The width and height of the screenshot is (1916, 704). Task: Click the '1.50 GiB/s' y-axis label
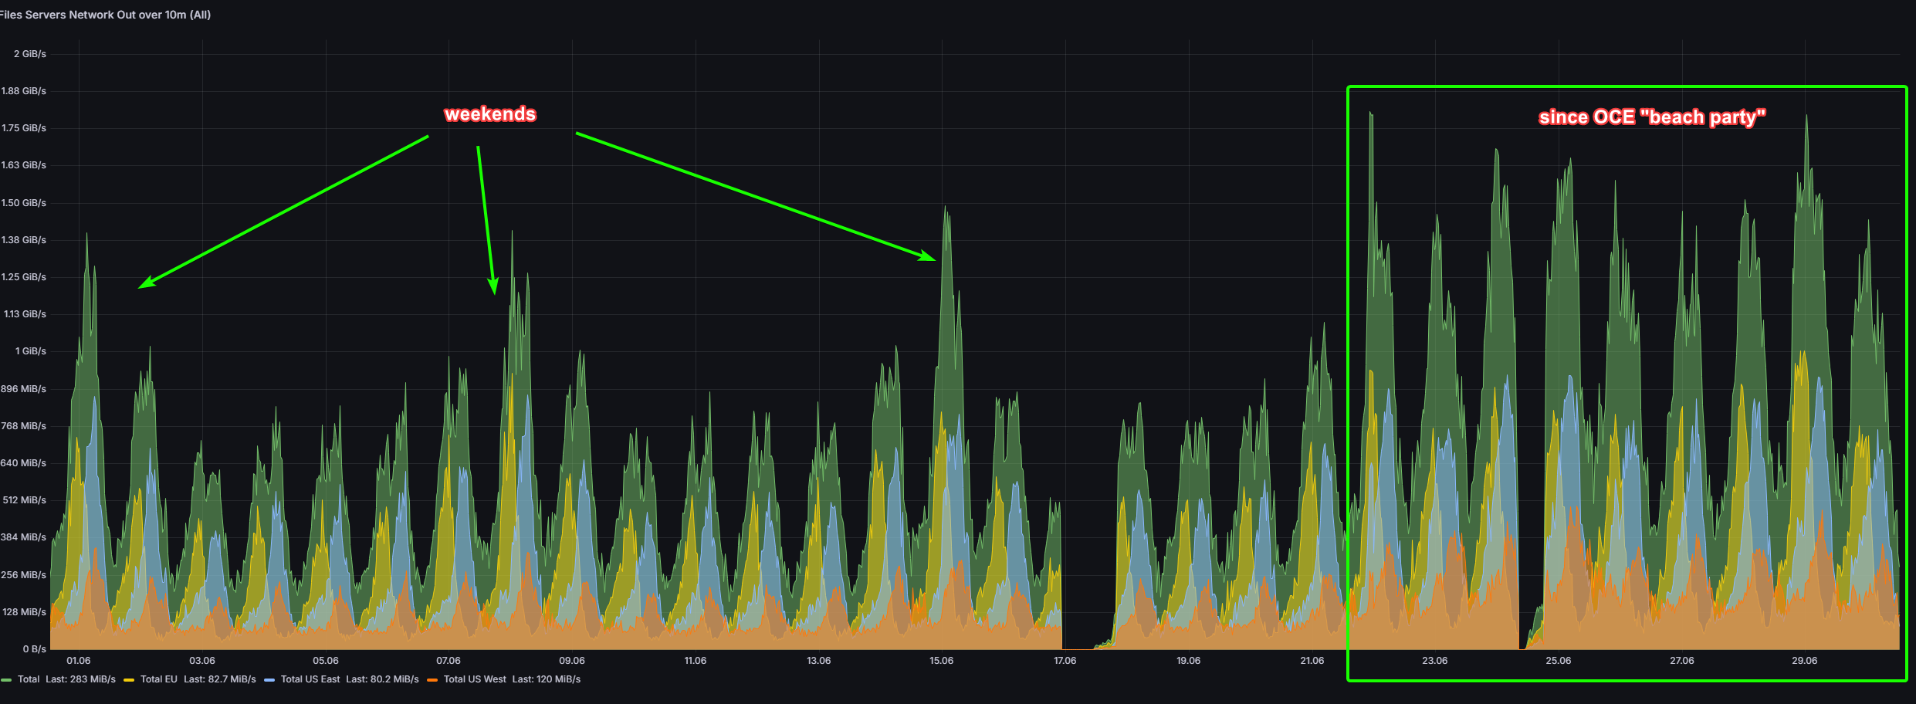[24, 203]
